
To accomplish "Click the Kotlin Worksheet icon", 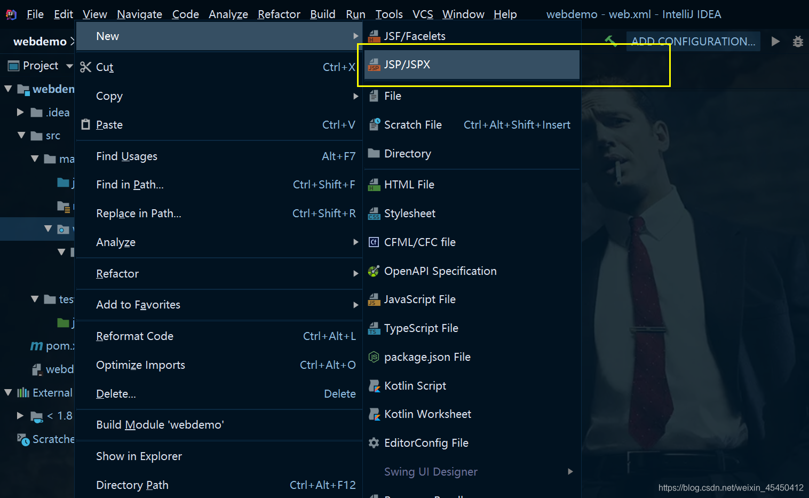I will (374, 414).
